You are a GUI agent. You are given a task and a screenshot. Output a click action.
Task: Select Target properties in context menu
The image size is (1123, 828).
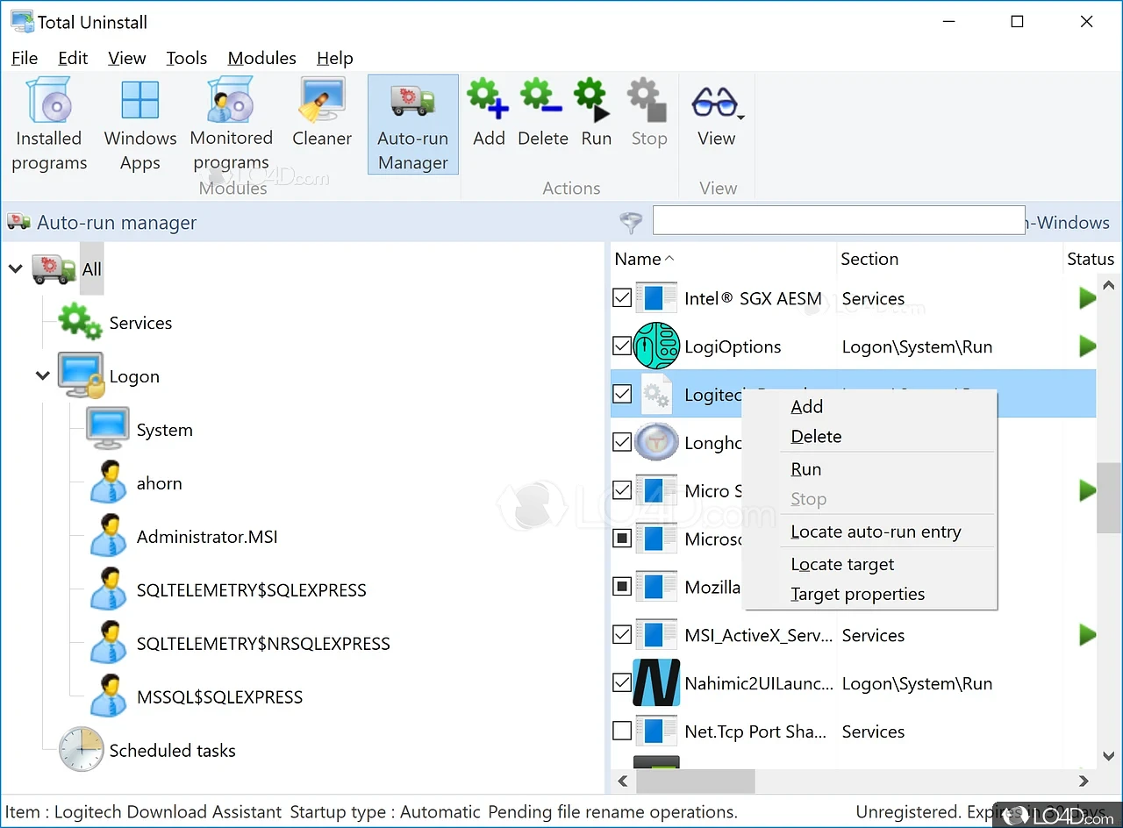(857, 594)
